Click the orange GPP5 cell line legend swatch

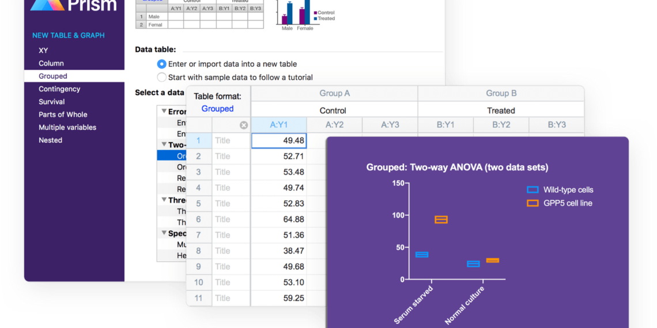click(x=533, y=203)
